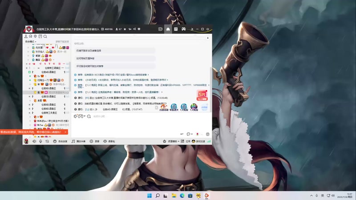Click suggested question starting with 如何克制

tap(115, 58)
